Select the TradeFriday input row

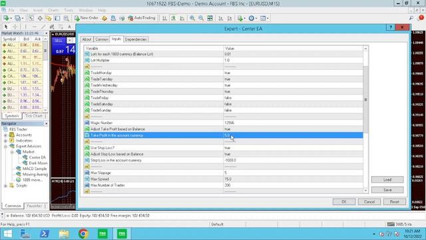coord(224,98)
